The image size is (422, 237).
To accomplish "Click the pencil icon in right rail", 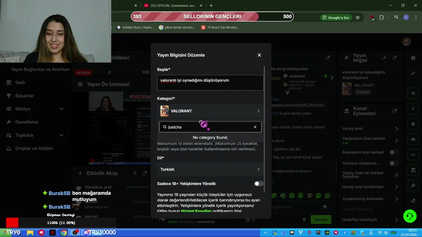I will pos(413,73).
